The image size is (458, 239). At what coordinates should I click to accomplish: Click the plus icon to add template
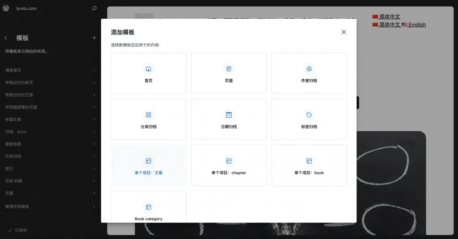click(x=94, y=38)
